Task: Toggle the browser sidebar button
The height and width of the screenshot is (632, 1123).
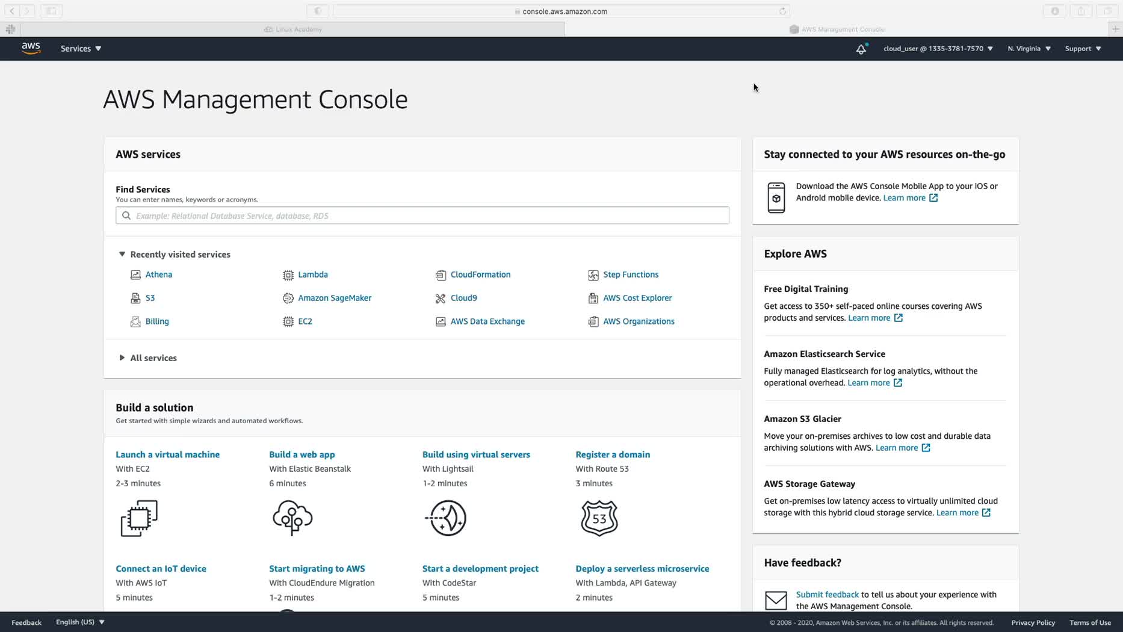Action: click(x=51, y=11)
